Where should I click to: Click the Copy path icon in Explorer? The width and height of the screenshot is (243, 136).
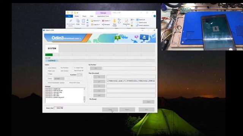(88, 23)
